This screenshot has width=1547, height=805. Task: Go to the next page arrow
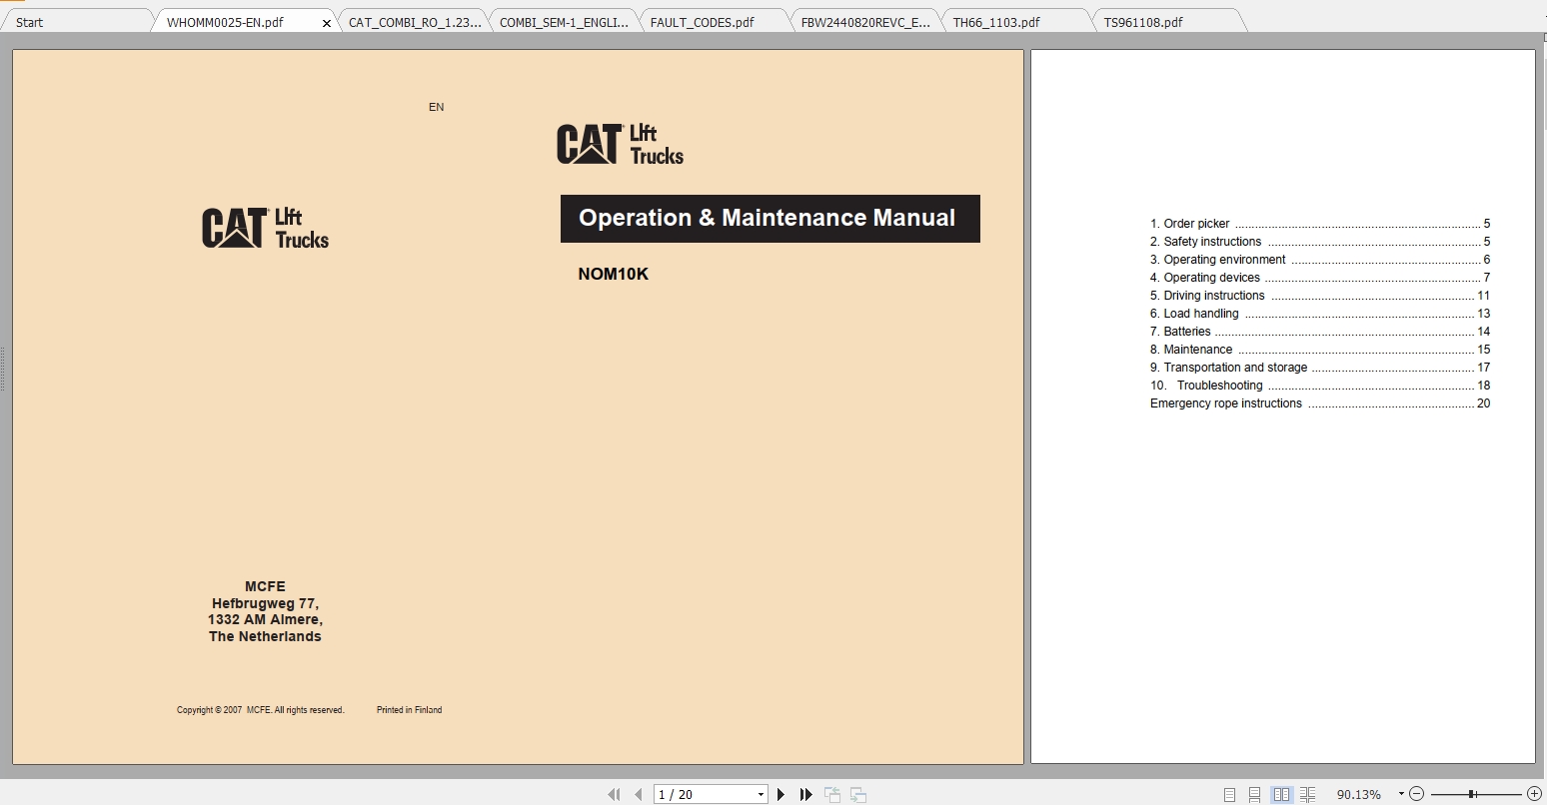(781, 795)
